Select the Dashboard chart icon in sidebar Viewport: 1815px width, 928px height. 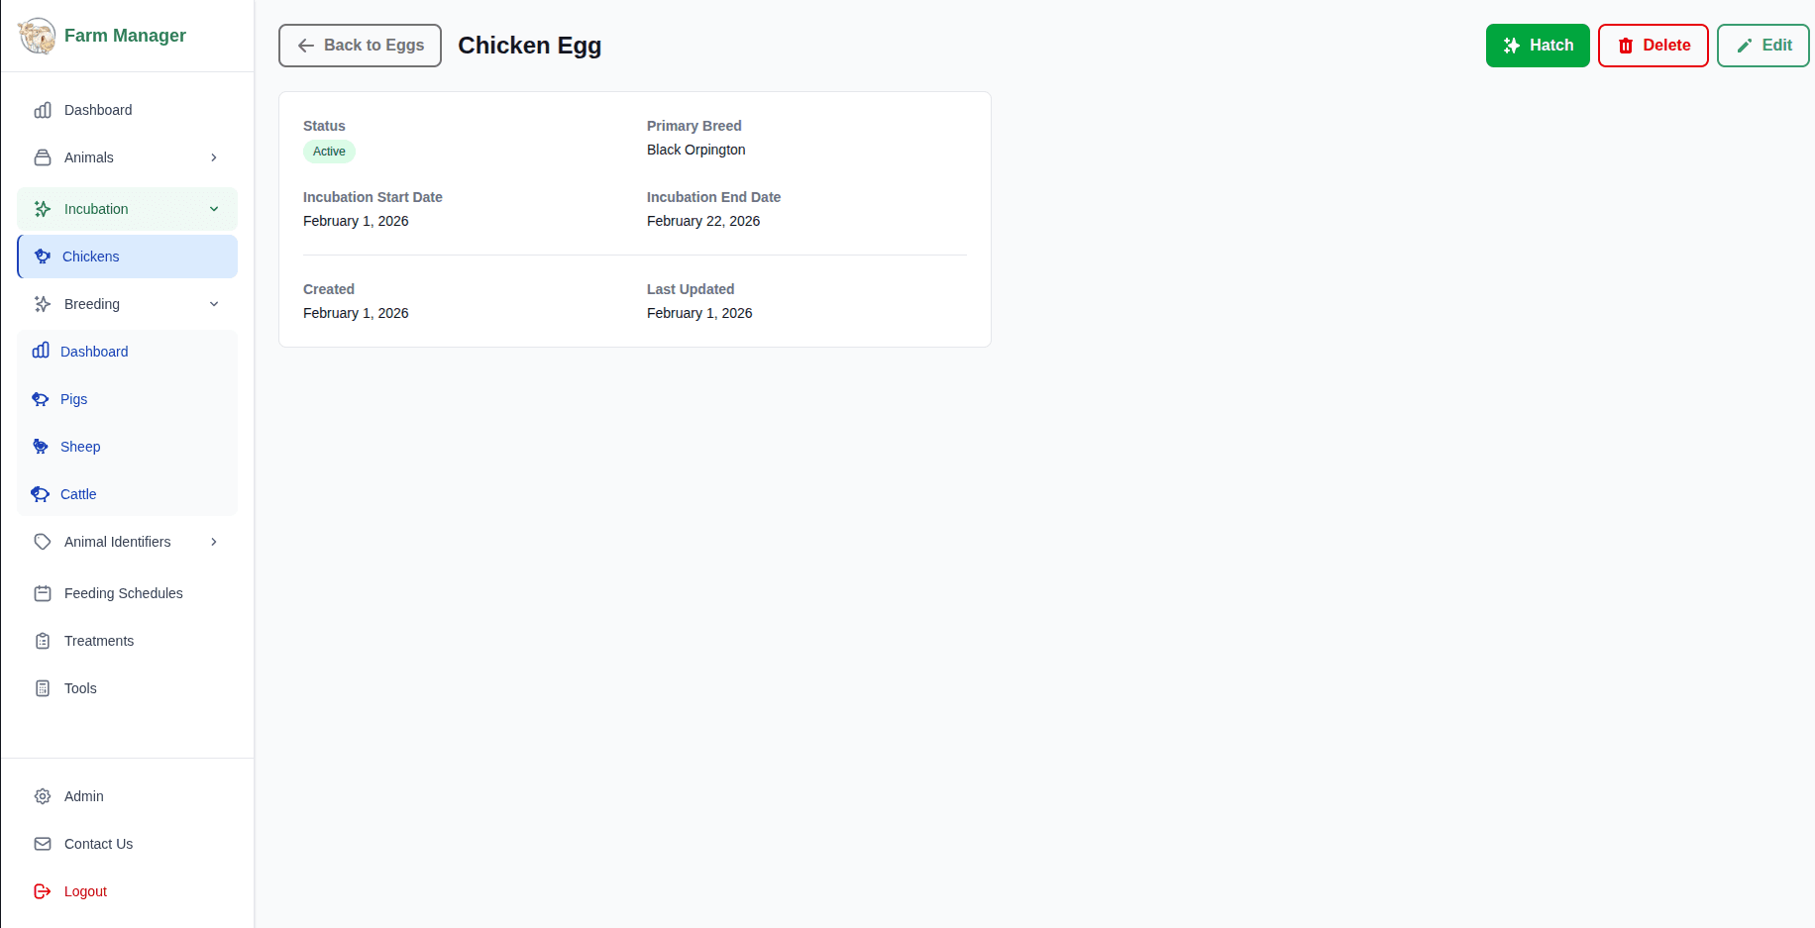[x=43, y=110]
